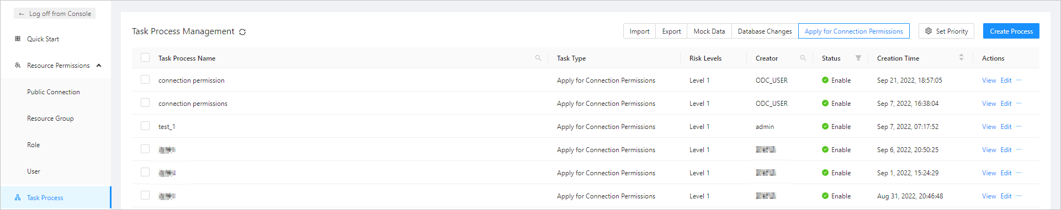Click the test_1 process name
This screenshot has width=1061, height=210.
pyautogui.click(x=167, y=127)
